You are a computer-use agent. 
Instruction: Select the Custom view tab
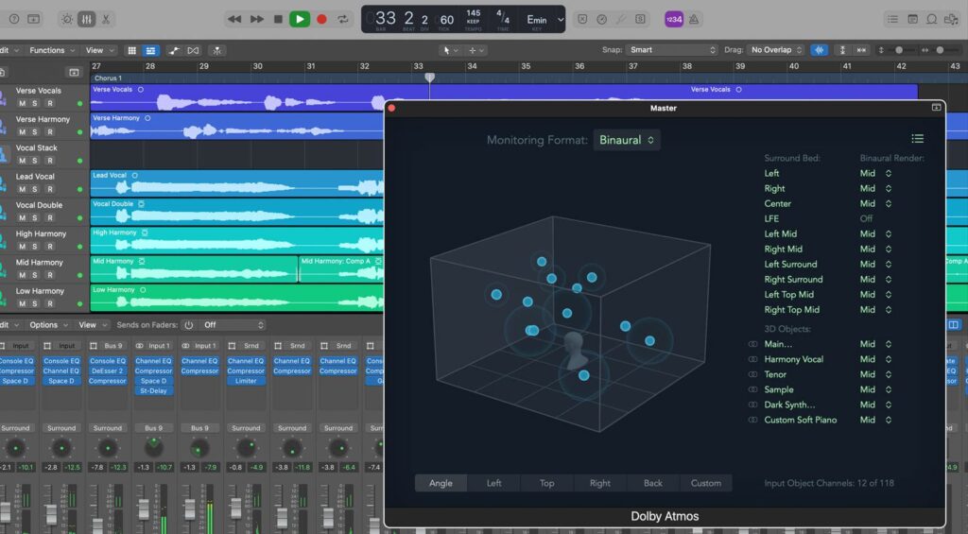[x=705, y=483]
